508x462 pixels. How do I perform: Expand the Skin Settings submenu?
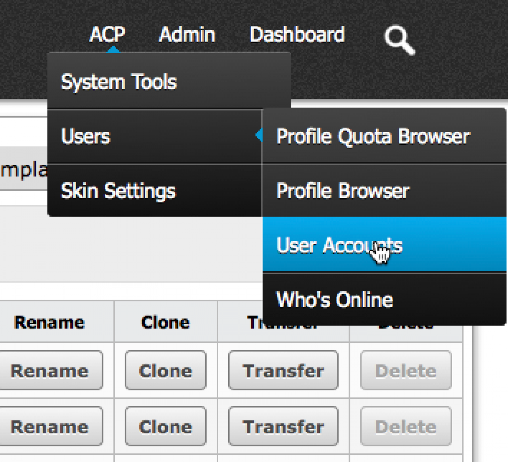[118, 191]
